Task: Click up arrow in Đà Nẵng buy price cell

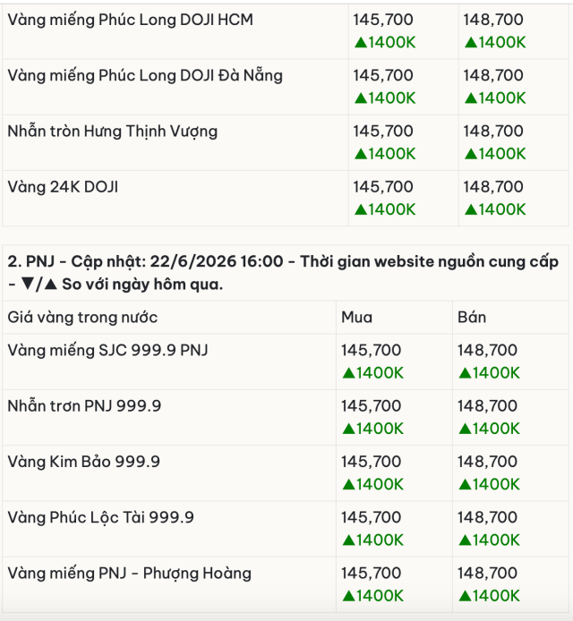Action: click(361, 98)
